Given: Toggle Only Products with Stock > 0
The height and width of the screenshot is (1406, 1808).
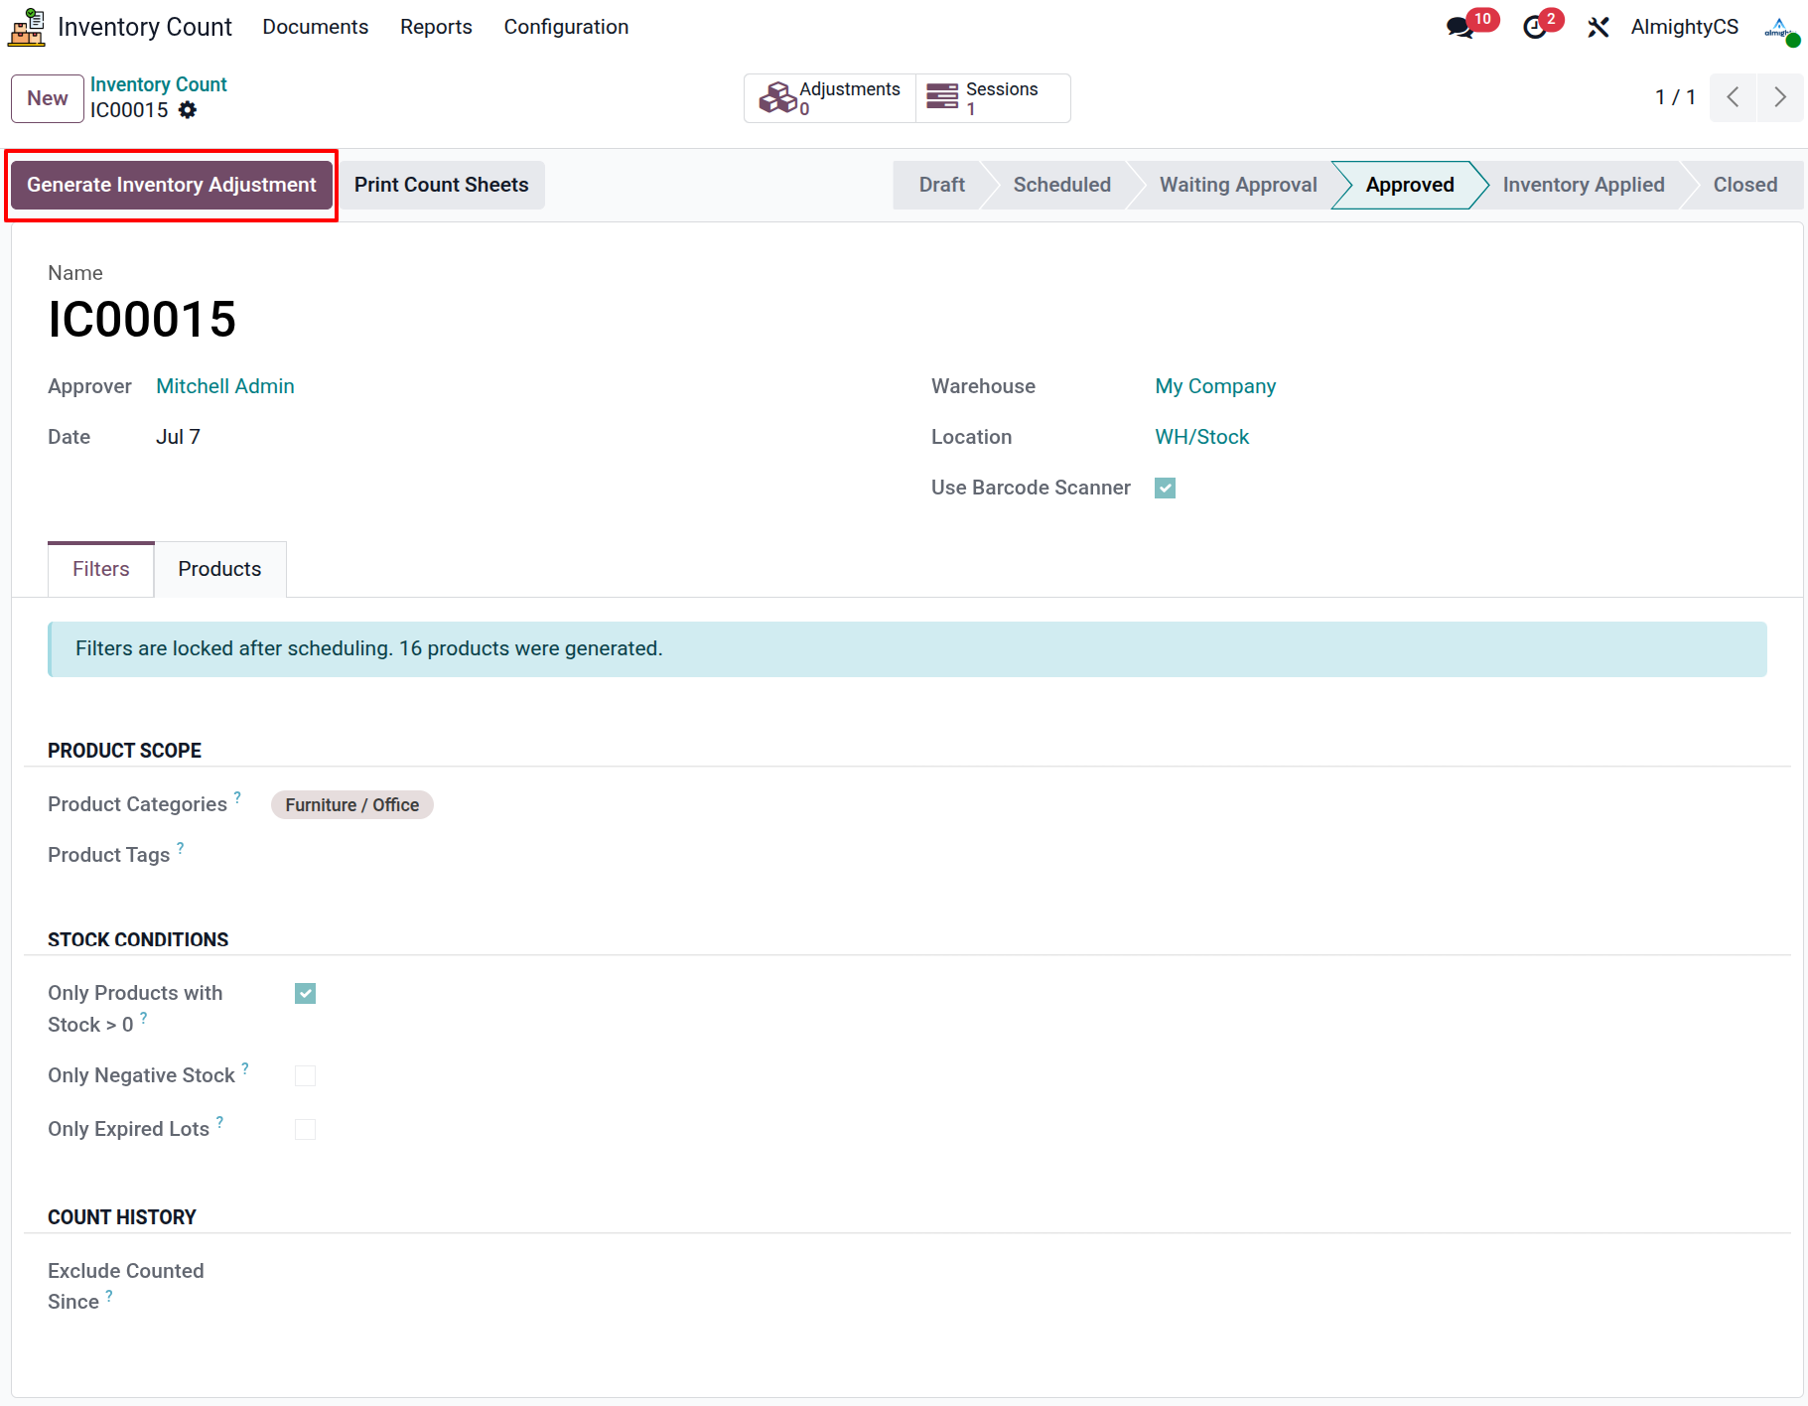Looking at the screenshot, I should [x=306, y=994].
